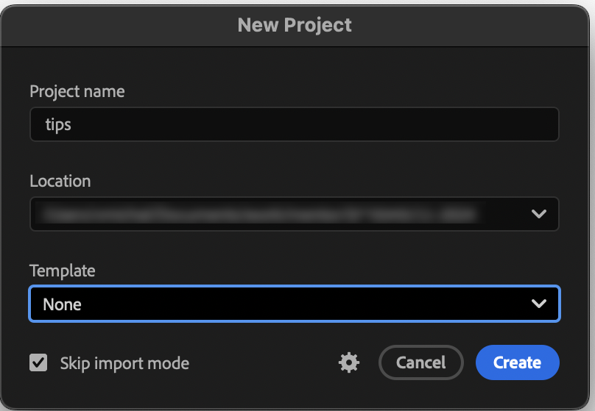Uncheck the Skip import mode checkbox
Viewport: 595px width, 411px height.
(38, 362)
